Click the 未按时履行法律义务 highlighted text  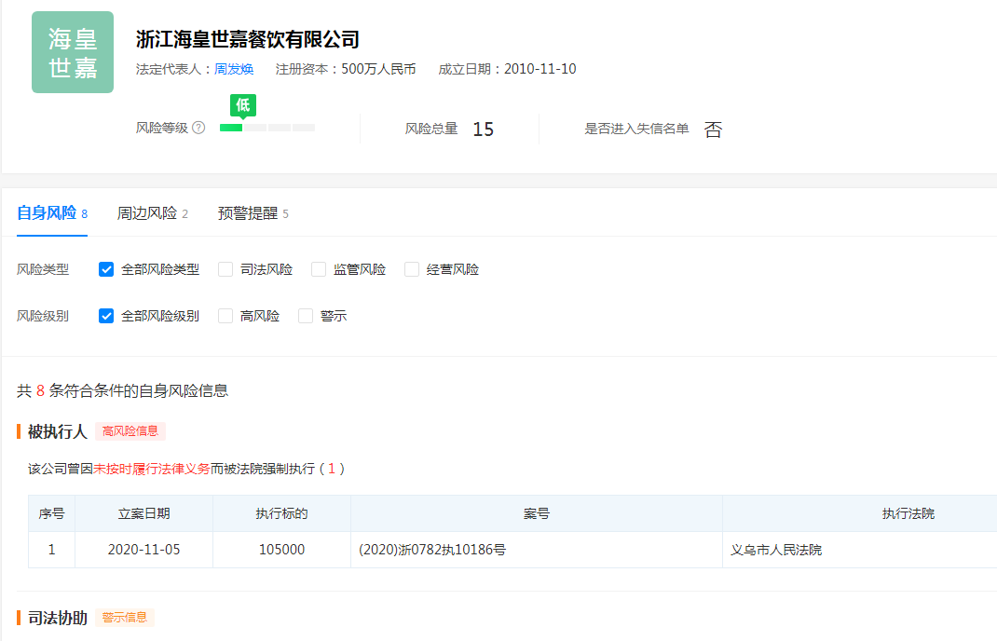click(x=151, y=469)
